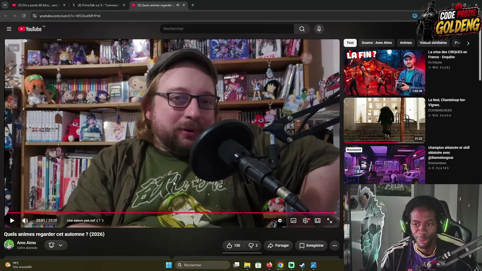Open 'La Noé, Chanteloup-les-Vignes' thumbnail
The height and width of the screenshot is (271, 482).
(384, 120)
